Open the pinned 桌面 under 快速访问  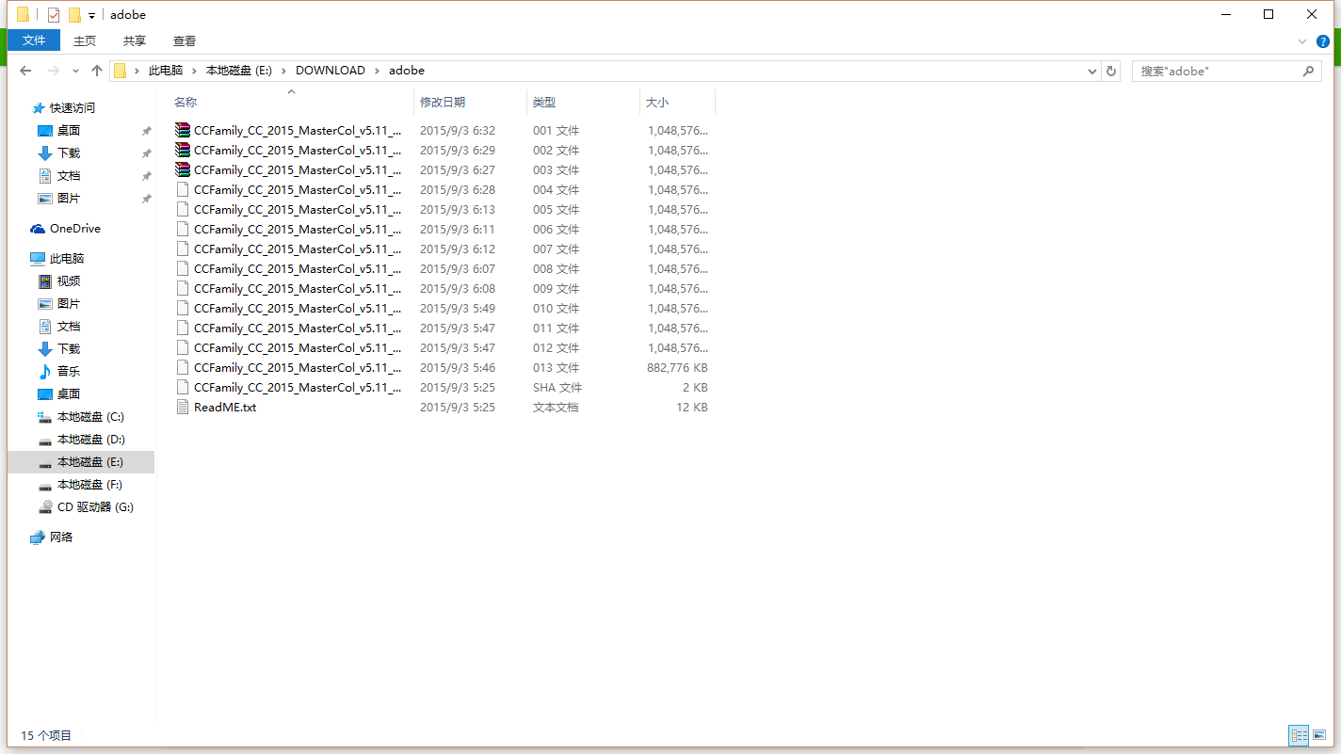69,131
